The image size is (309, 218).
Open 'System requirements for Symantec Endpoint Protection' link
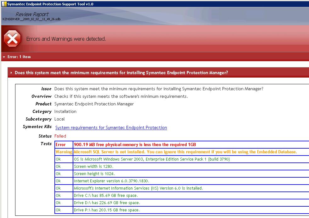pyautogui.click(x=111, y=128)
